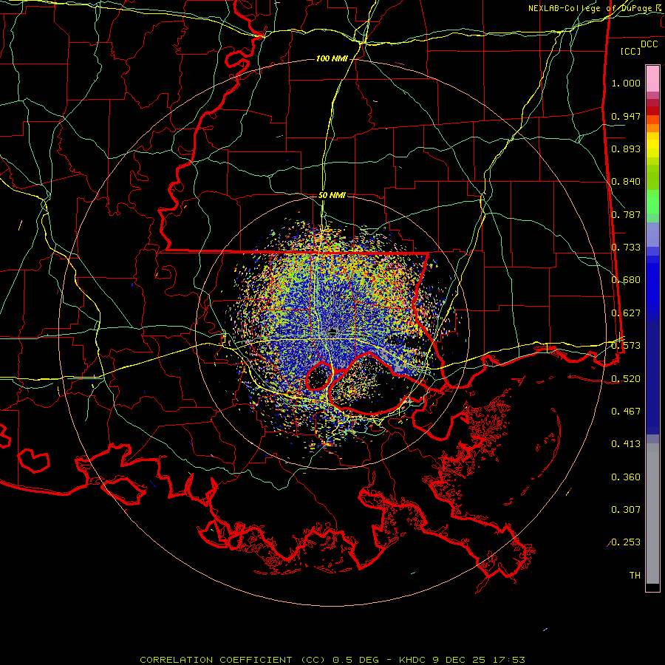Screen dimensions: 665x665
Task: Select the 0.947 scale value
Action: 626,116
